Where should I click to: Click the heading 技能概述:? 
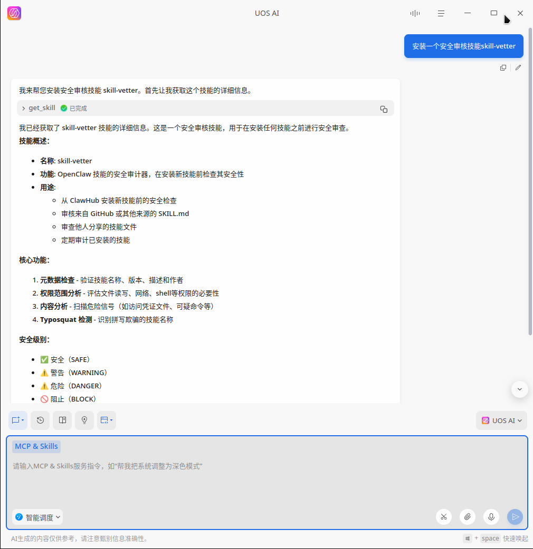point(34,141)
